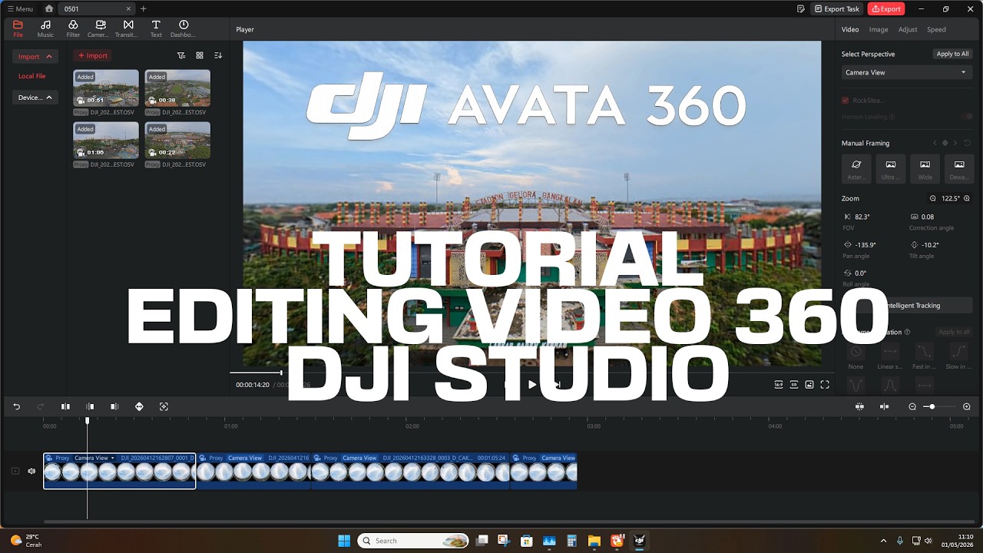Add a keyframe with diamond icon

click(139, 406)
